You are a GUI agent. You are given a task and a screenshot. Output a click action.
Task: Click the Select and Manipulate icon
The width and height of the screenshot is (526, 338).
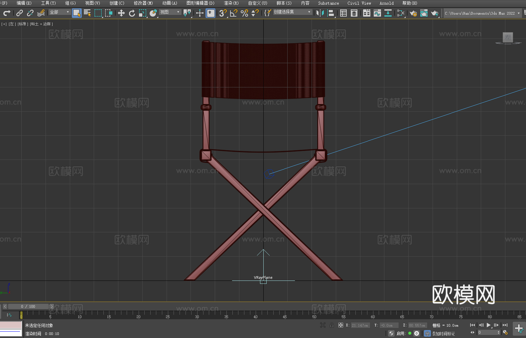(x=199, y=13)
